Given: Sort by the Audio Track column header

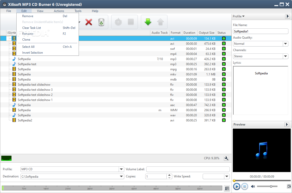Looking at the screenshot, I should (x=160, y=33).
